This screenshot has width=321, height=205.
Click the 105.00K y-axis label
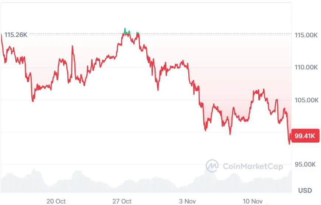(306, 100)
